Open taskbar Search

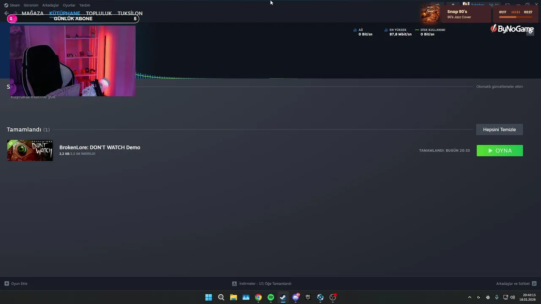[221, 297]
